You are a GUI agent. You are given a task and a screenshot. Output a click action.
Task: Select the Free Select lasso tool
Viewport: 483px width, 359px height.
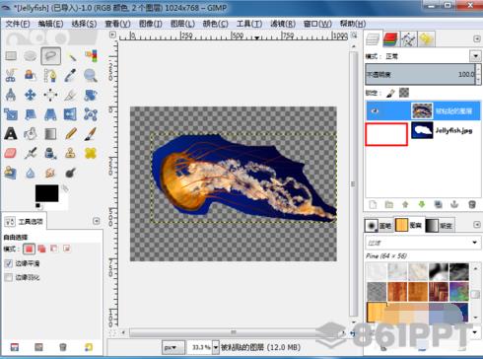coord(50,56)
